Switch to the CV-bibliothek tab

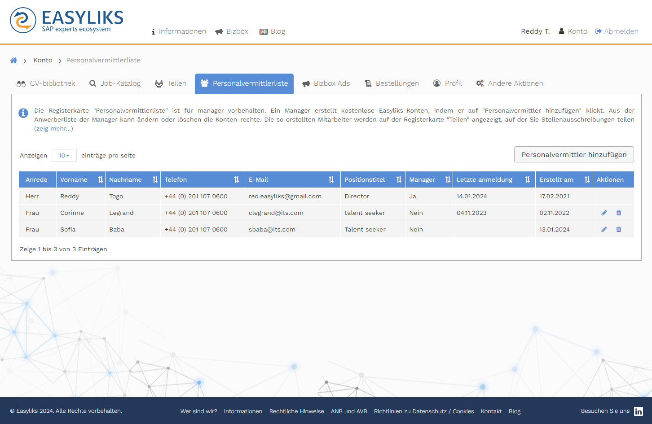pos(46,83)
